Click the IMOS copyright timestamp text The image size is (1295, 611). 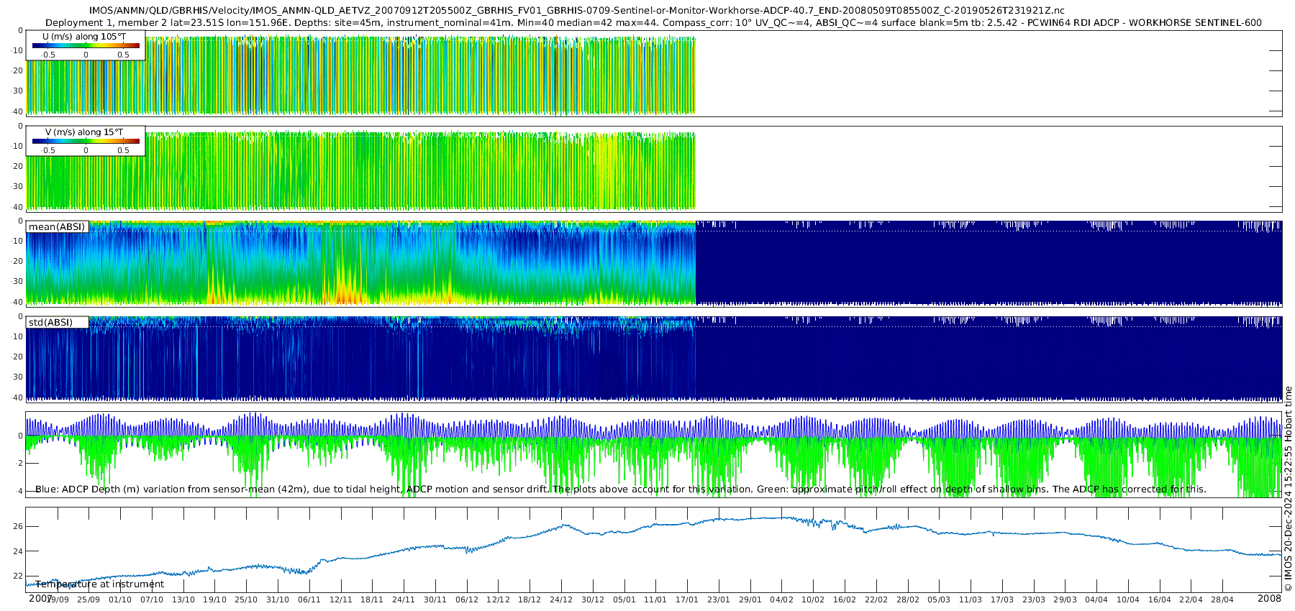point(1288,488)
